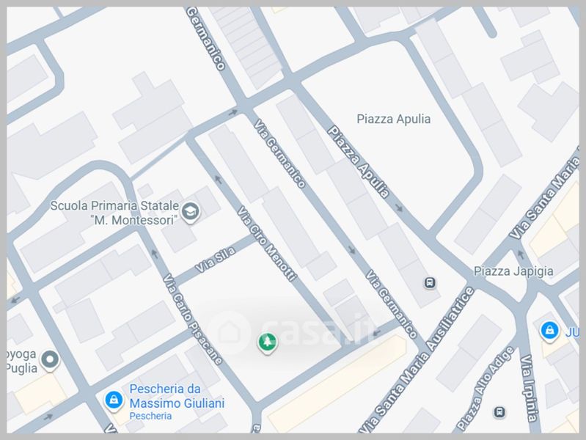Select the Piazza Apulia area label
Viewport: 586px width, 440px height.
394,119
